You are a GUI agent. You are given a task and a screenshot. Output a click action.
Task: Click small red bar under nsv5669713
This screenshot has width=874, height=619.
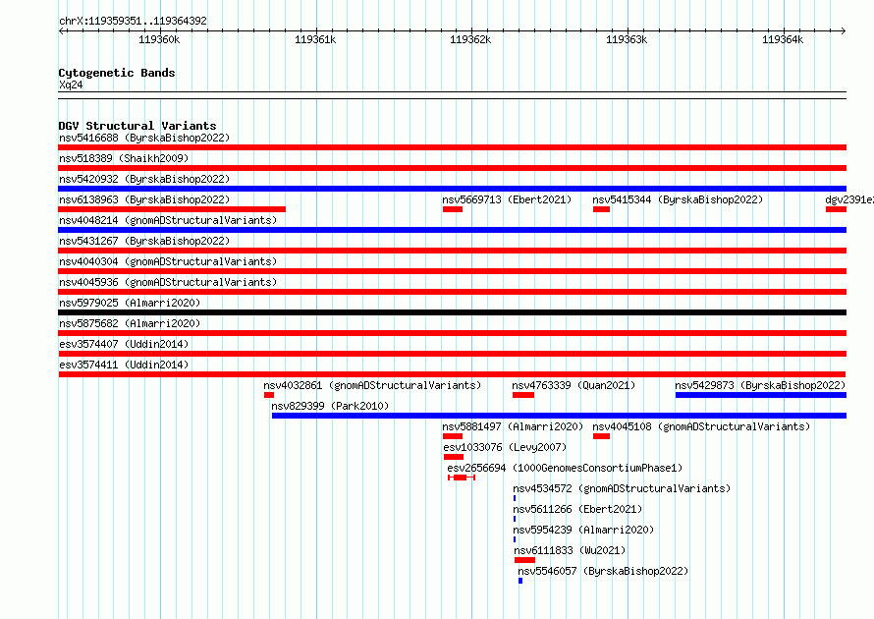(453, 209)
